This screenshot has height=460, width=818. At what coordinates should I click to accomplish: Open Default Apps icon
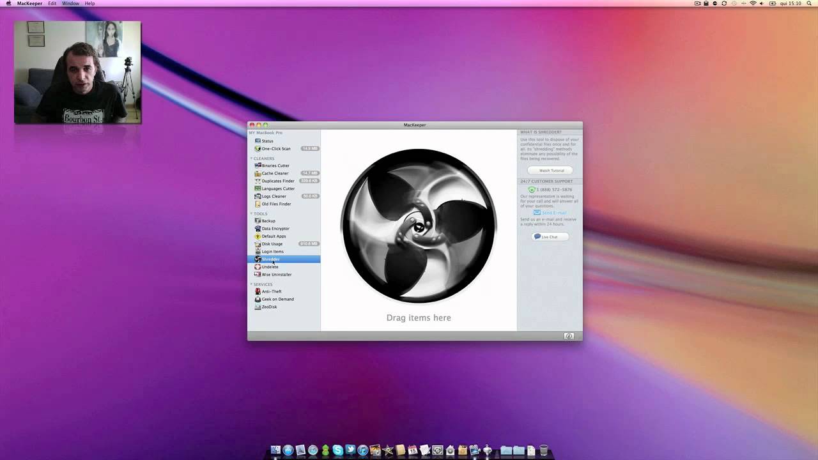point(258,236)
